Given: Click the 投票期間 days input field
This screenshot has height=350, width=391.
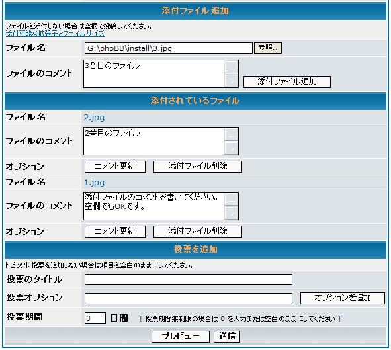Looking at the screenshot, I should [x=95, y=318].
